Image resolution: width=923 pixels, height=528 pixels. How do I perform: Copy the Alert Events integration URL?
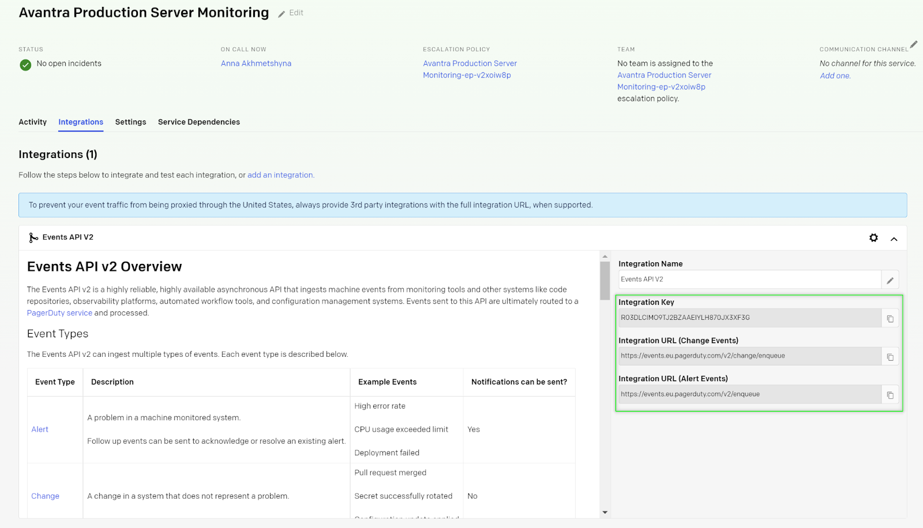tap(890, 394)
